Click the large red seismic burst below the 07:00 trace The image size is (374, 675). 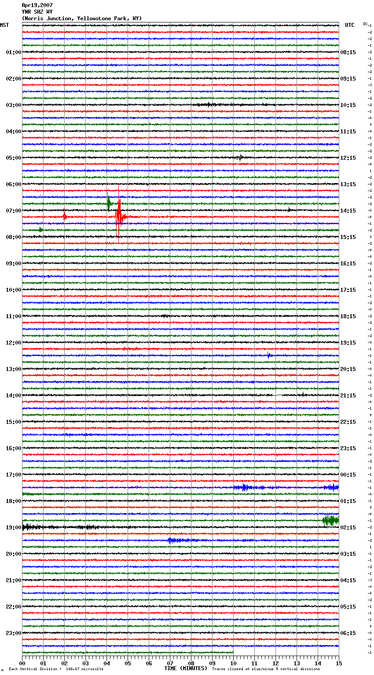point(120,217)
